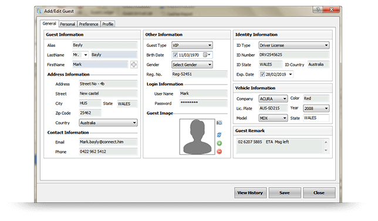Click the Zip Code field 25462

tap(90, 113)
